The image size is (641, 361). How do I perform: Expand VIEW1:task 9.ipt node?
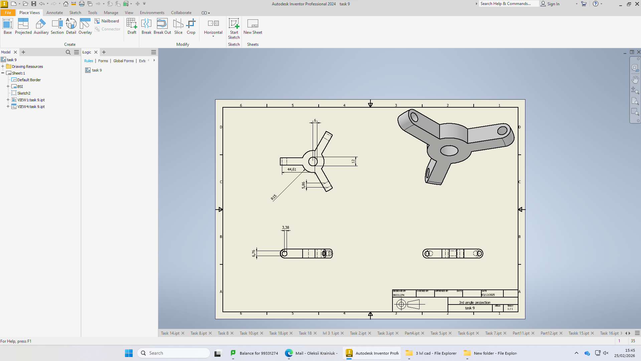[8, 100]
